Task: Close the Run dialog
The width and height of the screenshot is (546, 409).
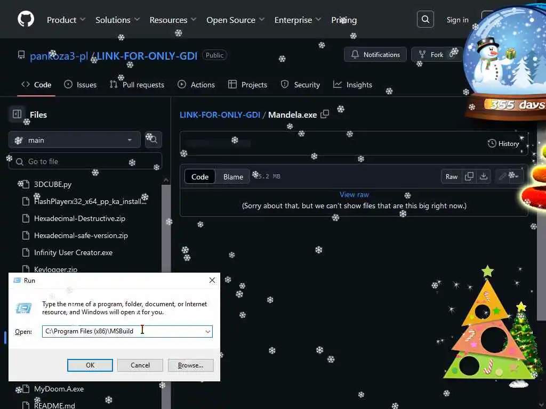Action: coord(212,280)
